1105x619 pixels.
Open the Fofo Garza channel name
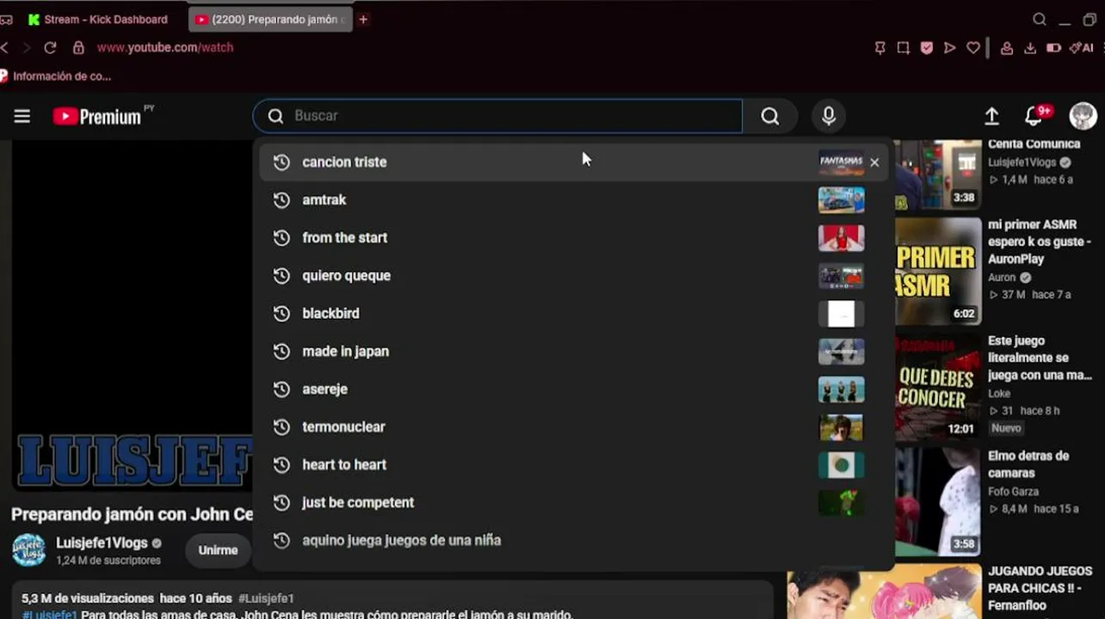coord(1013,492)
